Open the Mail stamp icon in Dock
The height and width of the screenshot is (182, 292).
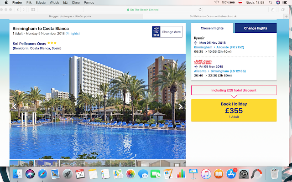tap(55, 174)
